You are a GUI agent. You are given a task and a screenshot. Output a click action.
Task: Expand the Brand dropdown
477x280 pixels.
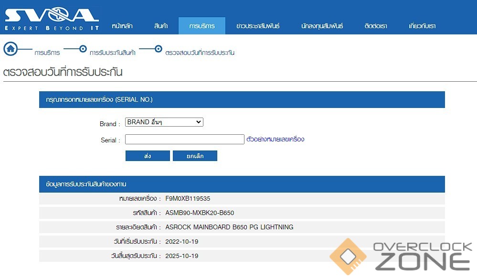[x=164, y=122]
